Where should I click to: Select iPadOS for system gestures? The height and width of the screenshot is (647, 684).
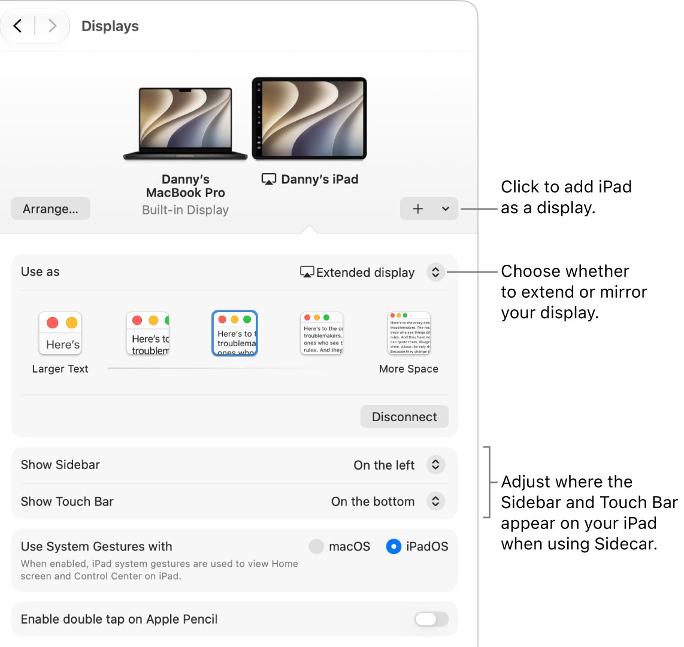pyautogui.click(x=394, y=546)
